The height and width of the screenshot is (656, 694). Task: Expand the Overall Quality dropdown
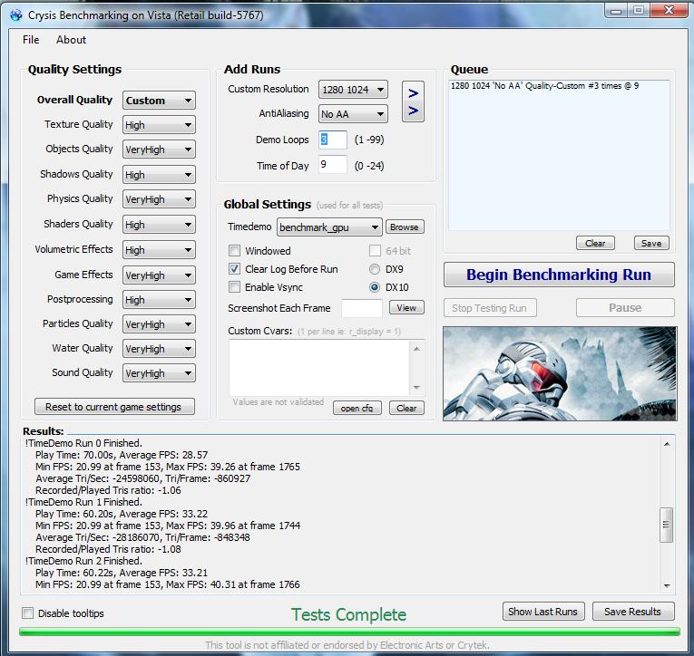click(159, 101)
